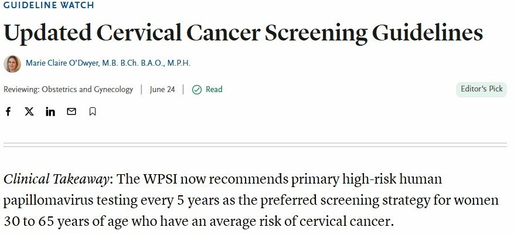Share the article on LinkedIn
The width and height of the screenshot is (514, 234).
pyautogui.click(x=50, y=111)
